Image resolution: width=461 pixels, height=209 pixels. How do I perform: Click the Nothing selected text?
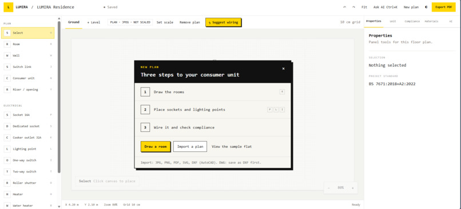click(x=387, y=65)
